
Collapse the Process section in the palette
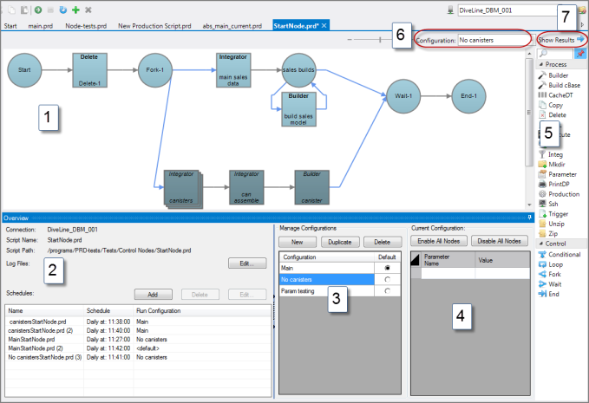pos(541,65)
